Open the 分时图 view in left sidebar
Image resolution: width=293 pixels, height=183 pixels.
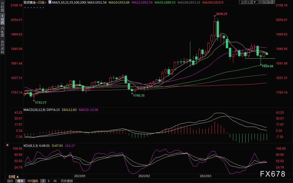(3, 7)
